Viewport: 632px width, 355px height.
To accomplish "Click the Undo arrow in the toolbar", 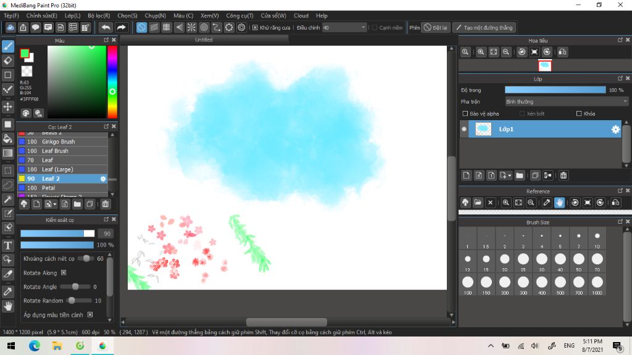I will point(106,28).
